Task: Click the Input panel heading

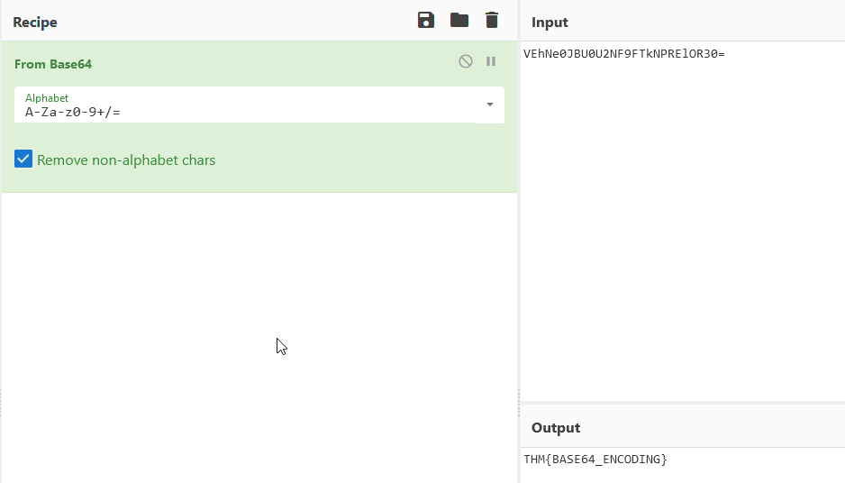Action: (550, 23)
